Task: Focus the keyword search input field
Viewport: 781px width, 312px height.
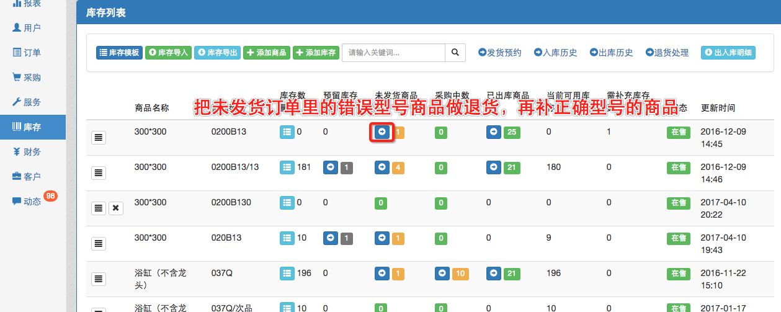Action: pyautogui.click(x=393, y=53)
